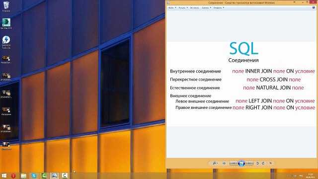
Task: Click the RIGHT JOIN syntax line
Action: click(x=274, y=107)
